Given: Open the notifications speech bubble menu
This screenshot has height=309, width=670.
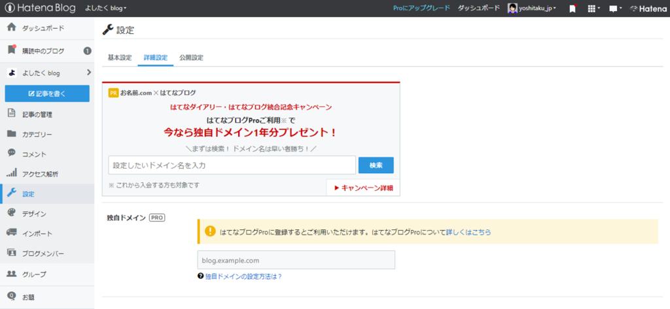Looking at the screenshot, I should [615, 8].
